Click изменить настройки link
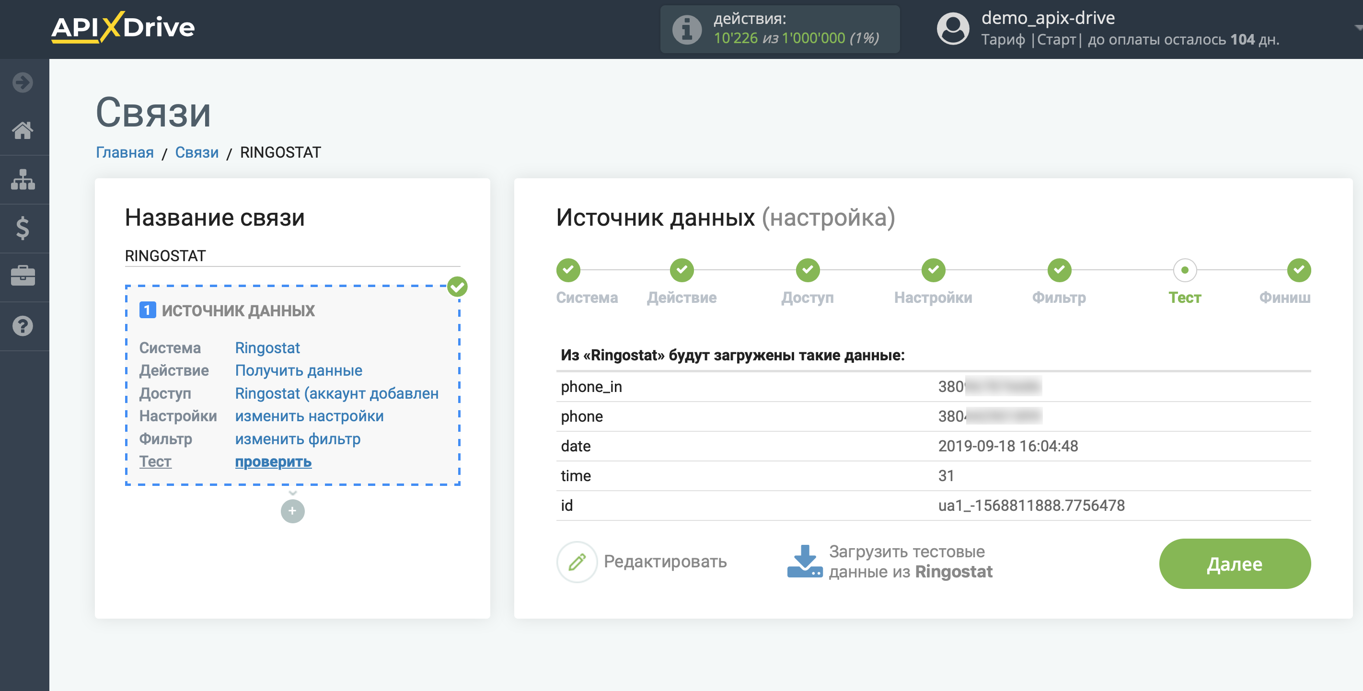The image size is (1363, 691). pos(309,416)
